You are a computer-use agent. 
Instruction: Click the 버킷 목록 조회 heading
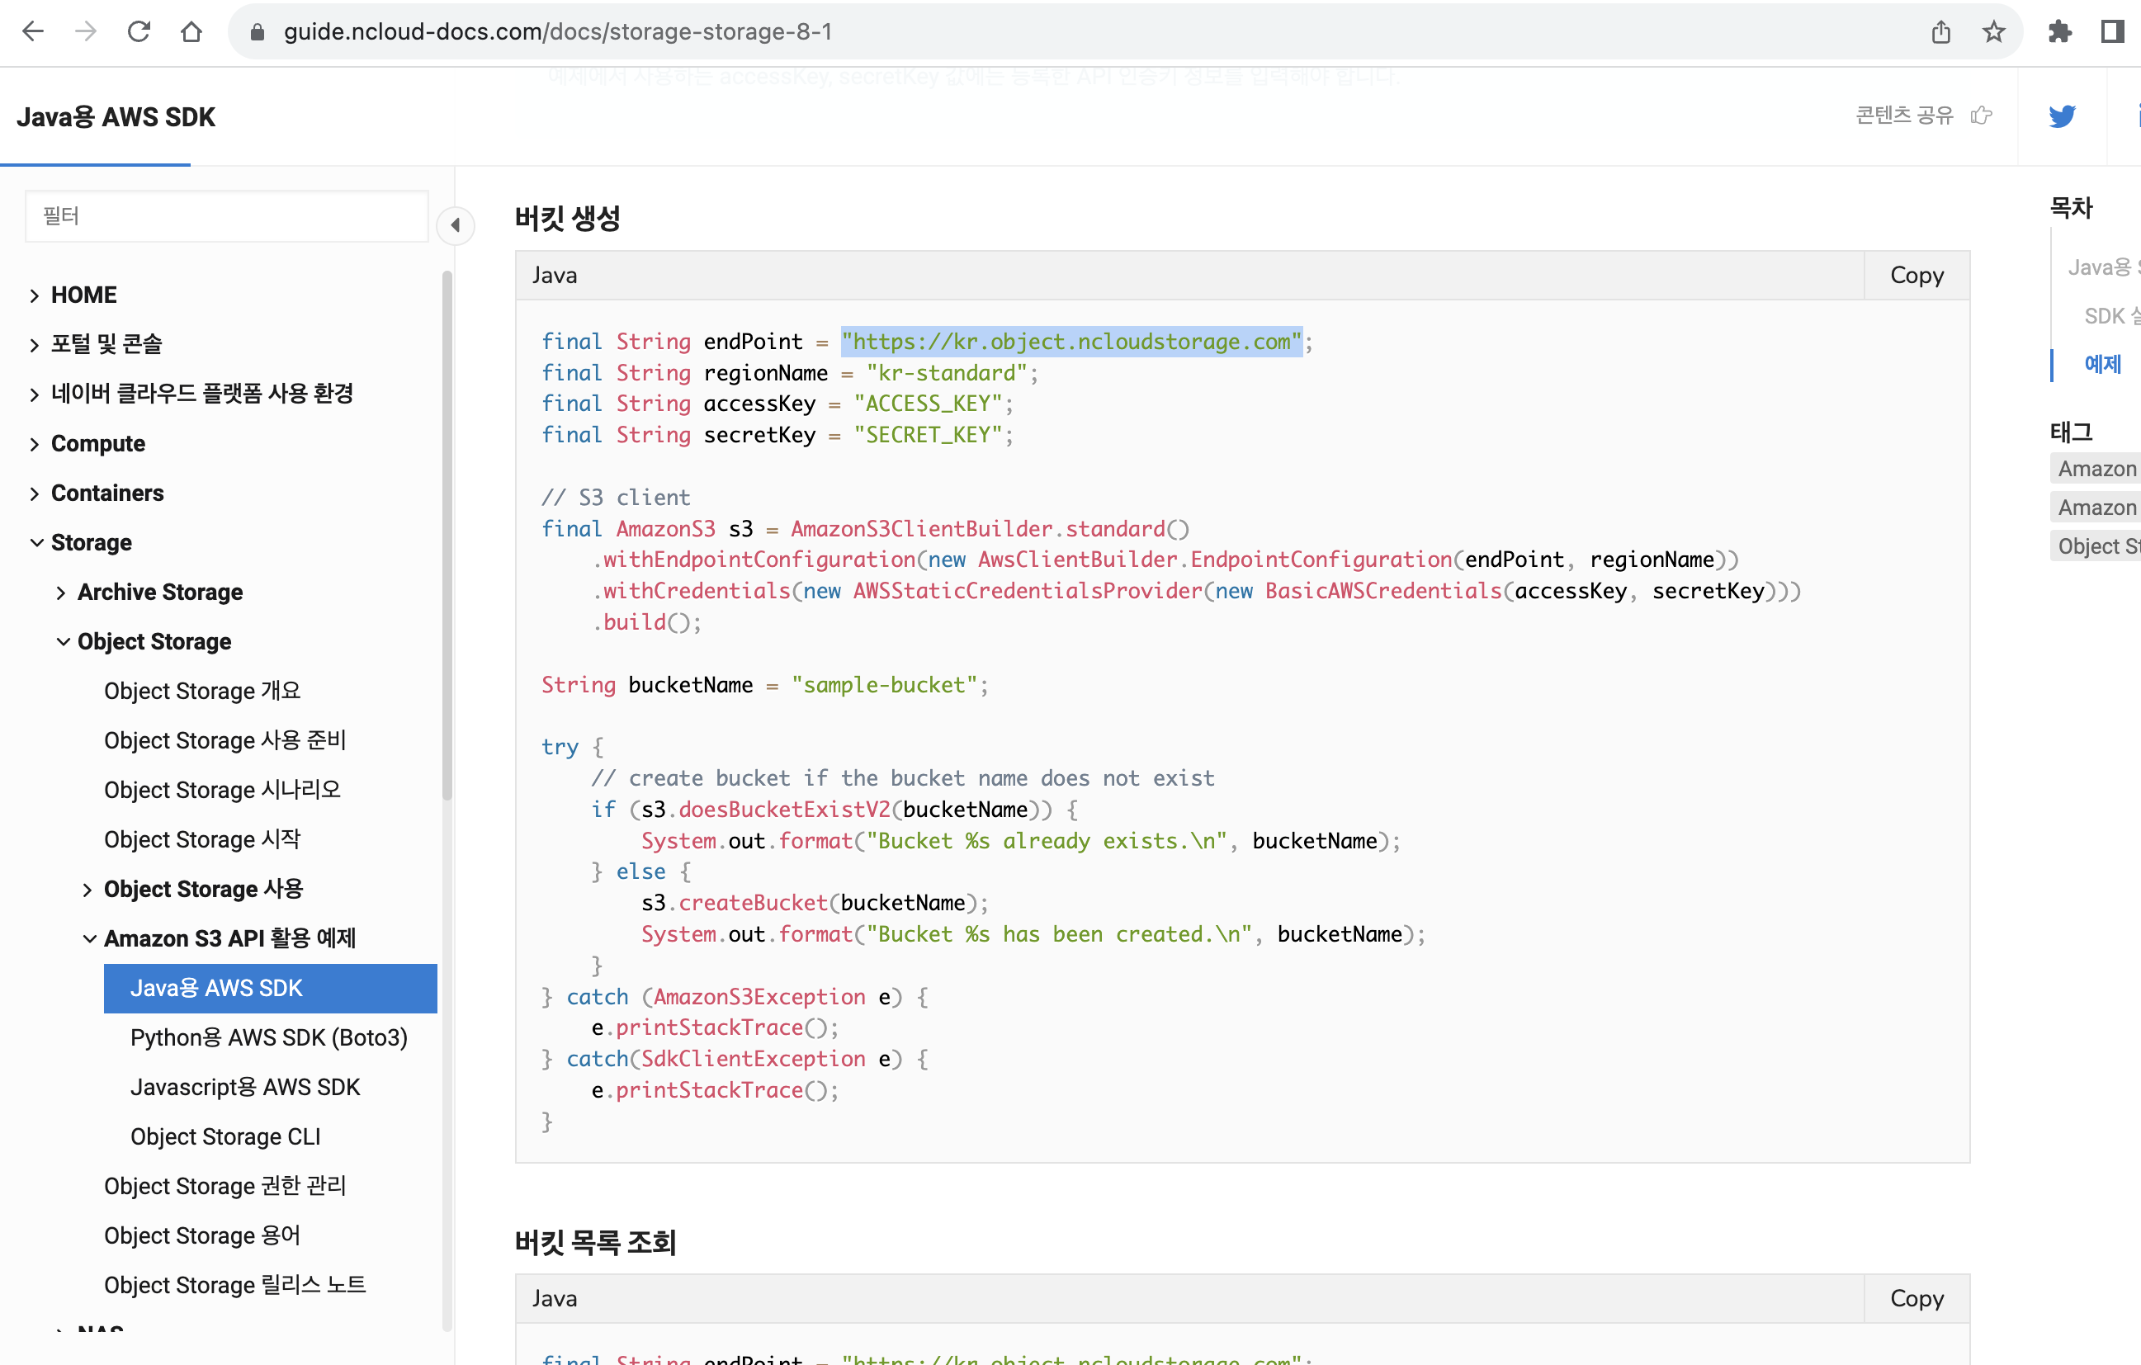[x=596, y=1242]
